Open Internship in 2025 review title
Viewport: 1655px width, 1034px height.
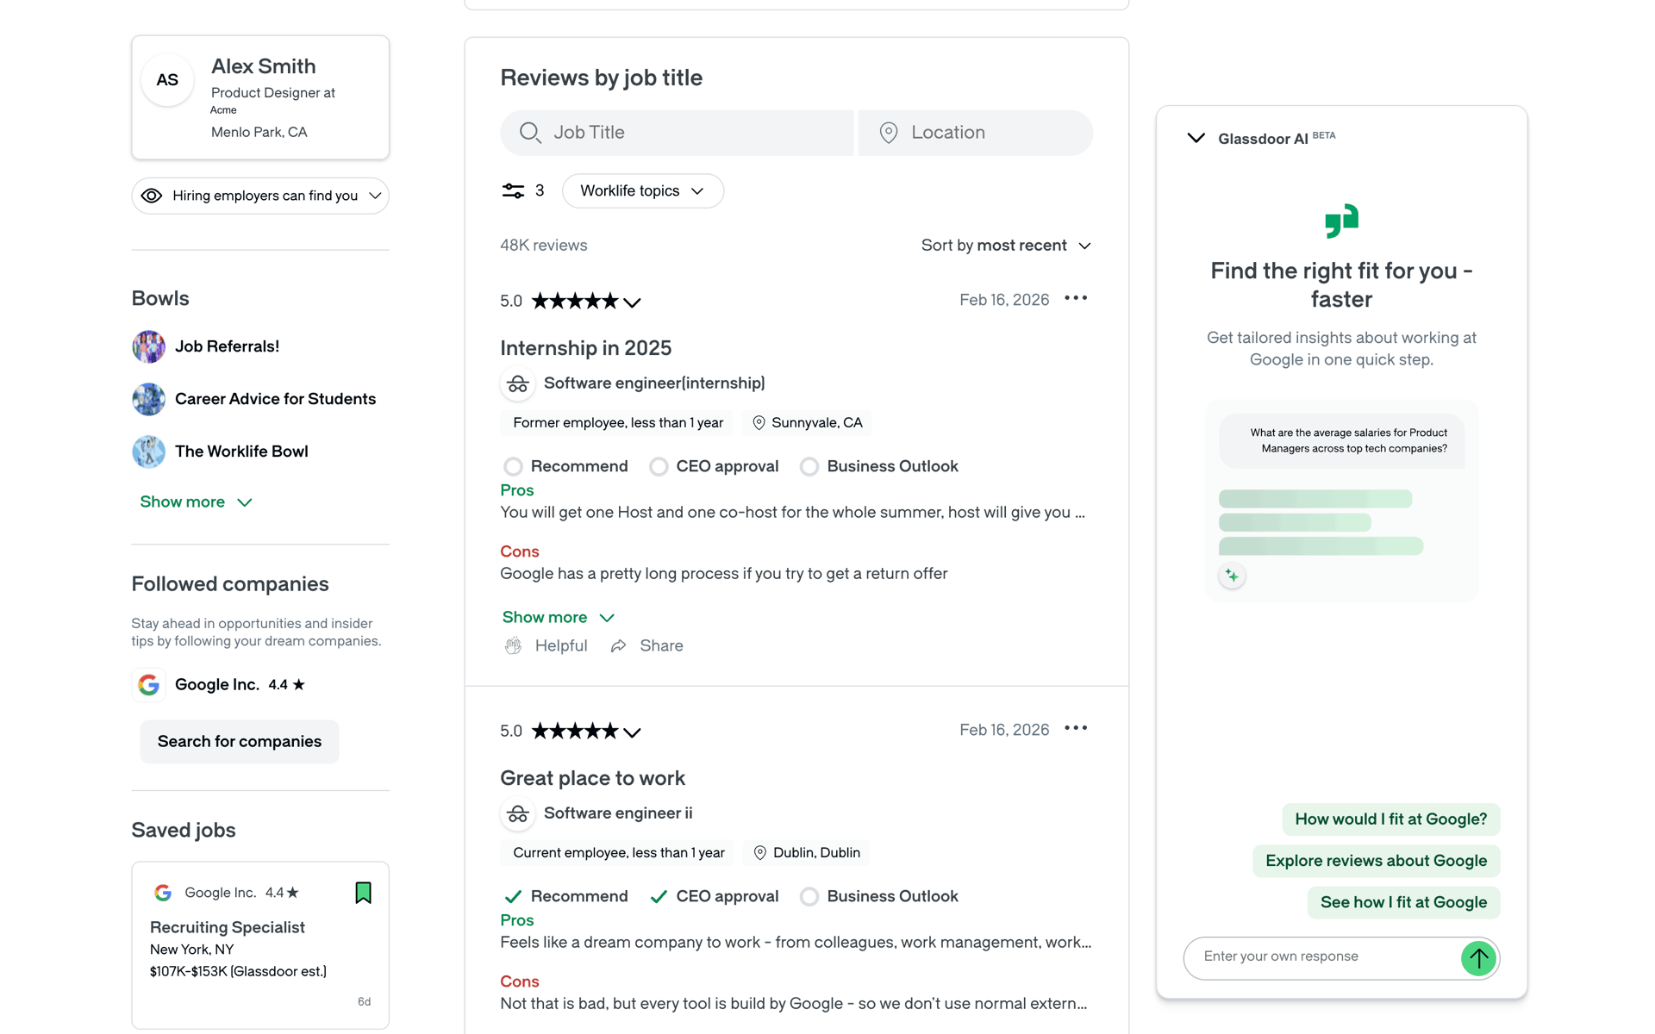point(586,348)
